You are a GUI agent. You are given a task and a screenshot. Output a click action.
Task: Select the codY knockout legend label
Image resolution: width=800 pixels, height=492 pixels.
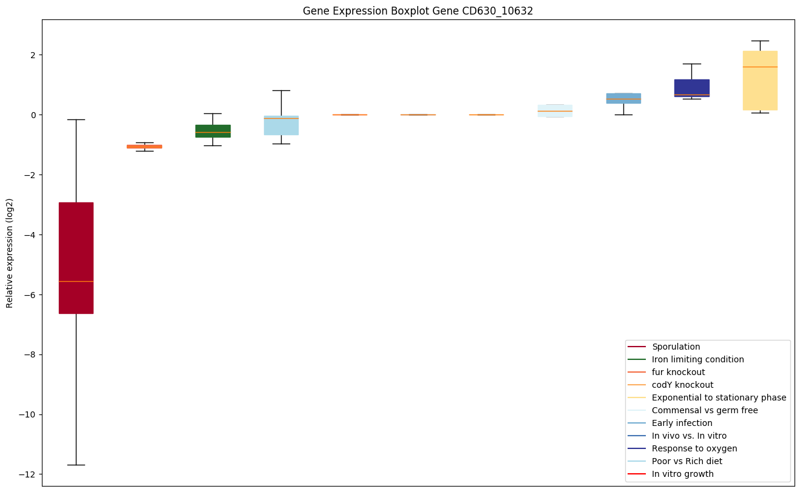coord(682,385)
